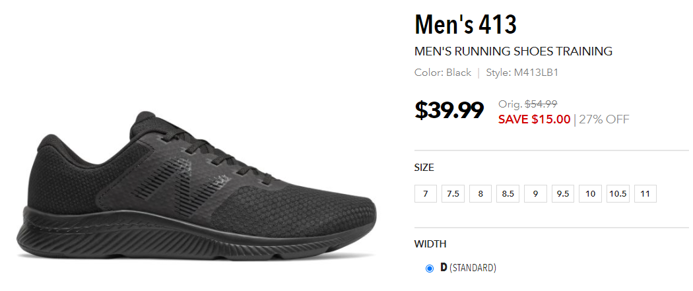
Task: Select shoe size 7
Action: [426, 194]
